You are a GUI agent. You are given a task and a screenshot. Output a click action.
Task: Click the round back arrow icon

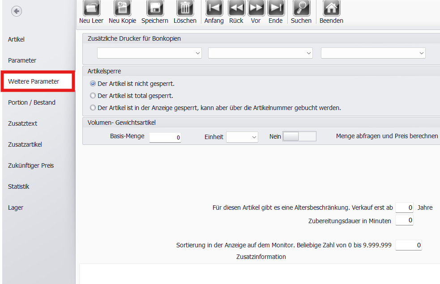17,11
